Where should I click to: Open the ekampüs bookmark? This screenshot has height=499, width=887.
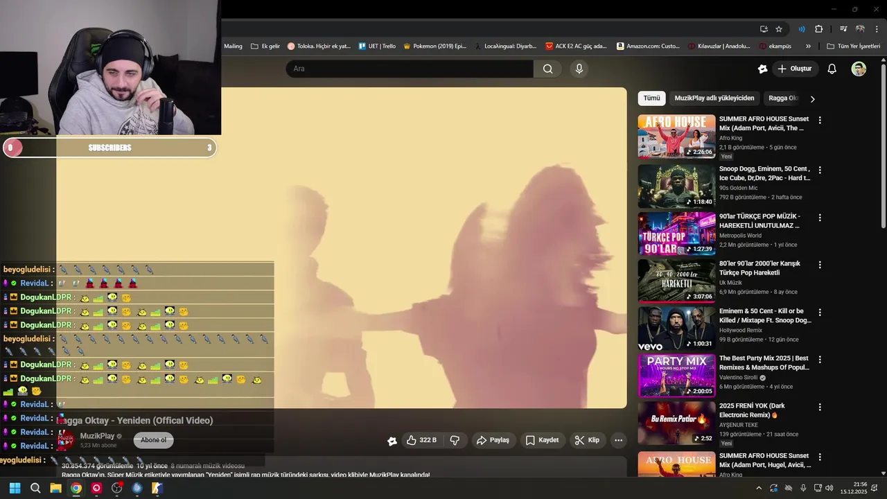[x=775, y=46]
